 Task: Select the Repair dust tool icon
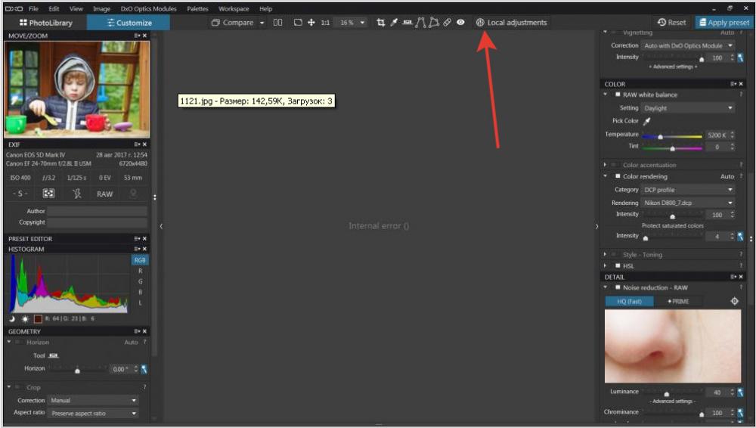tap(448, 22)
